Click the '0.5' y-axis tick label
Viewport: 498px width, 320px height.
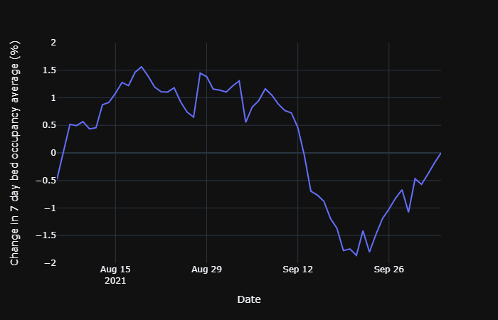pos(48,125)
